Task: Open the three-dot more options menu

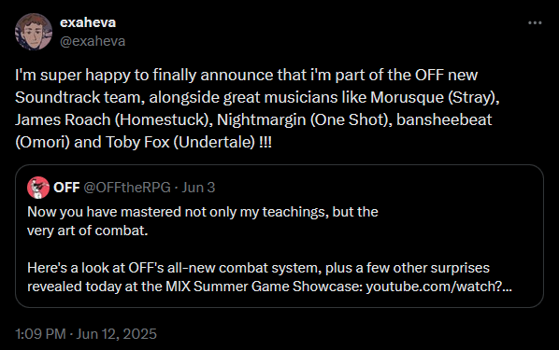Action: click(535, 22)
